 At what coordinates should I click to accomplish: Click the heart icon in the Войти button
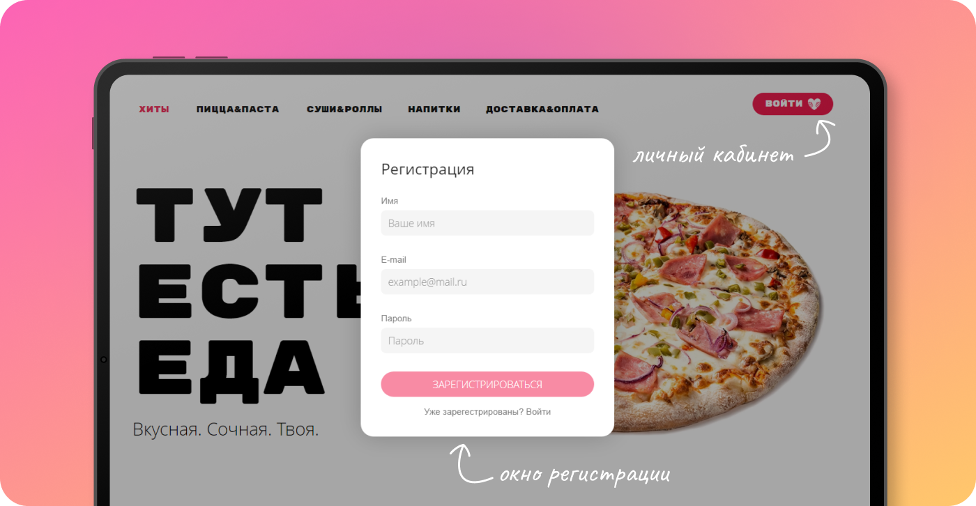click(x=814, y=104)
